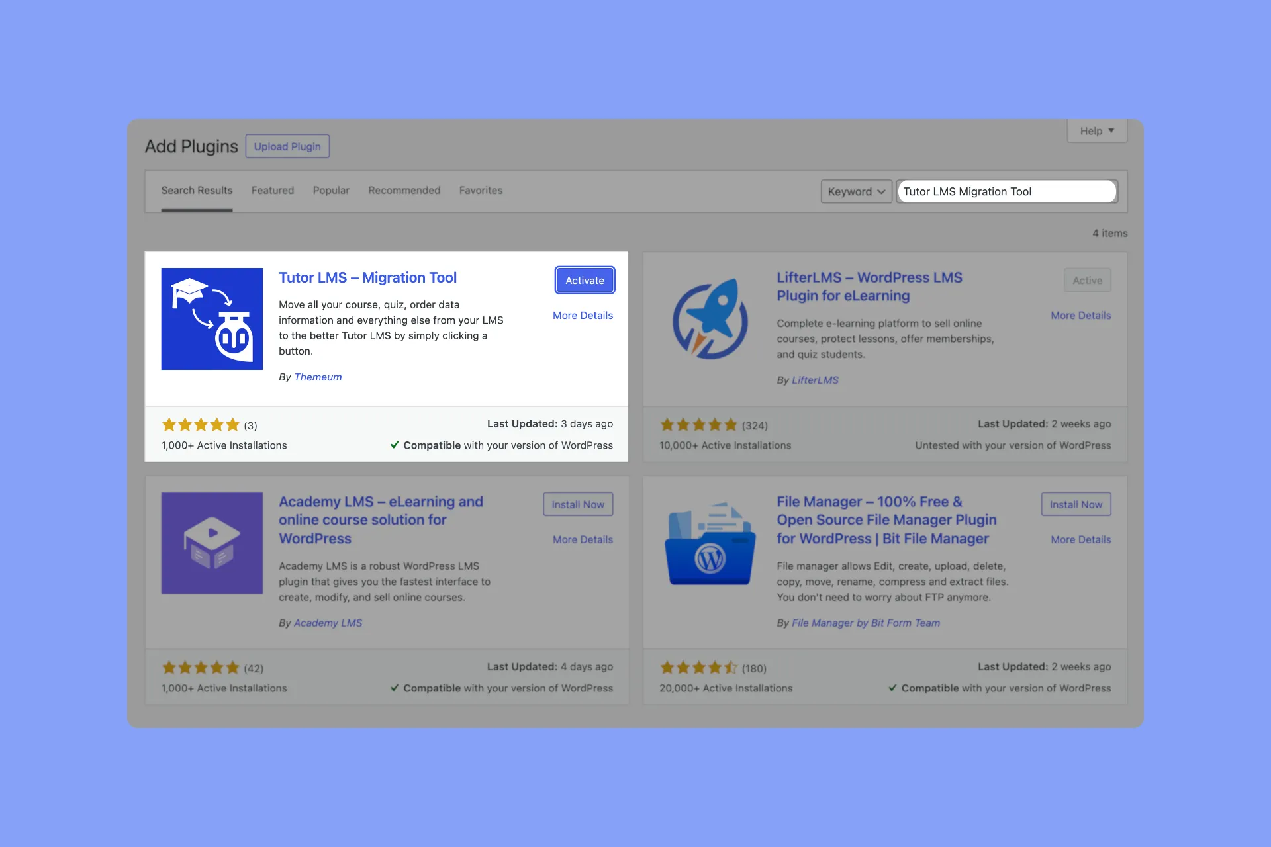The image size is (1271, 847).
Task: Click the Add Plugins page heading
Action: click(x=191, y=146)
